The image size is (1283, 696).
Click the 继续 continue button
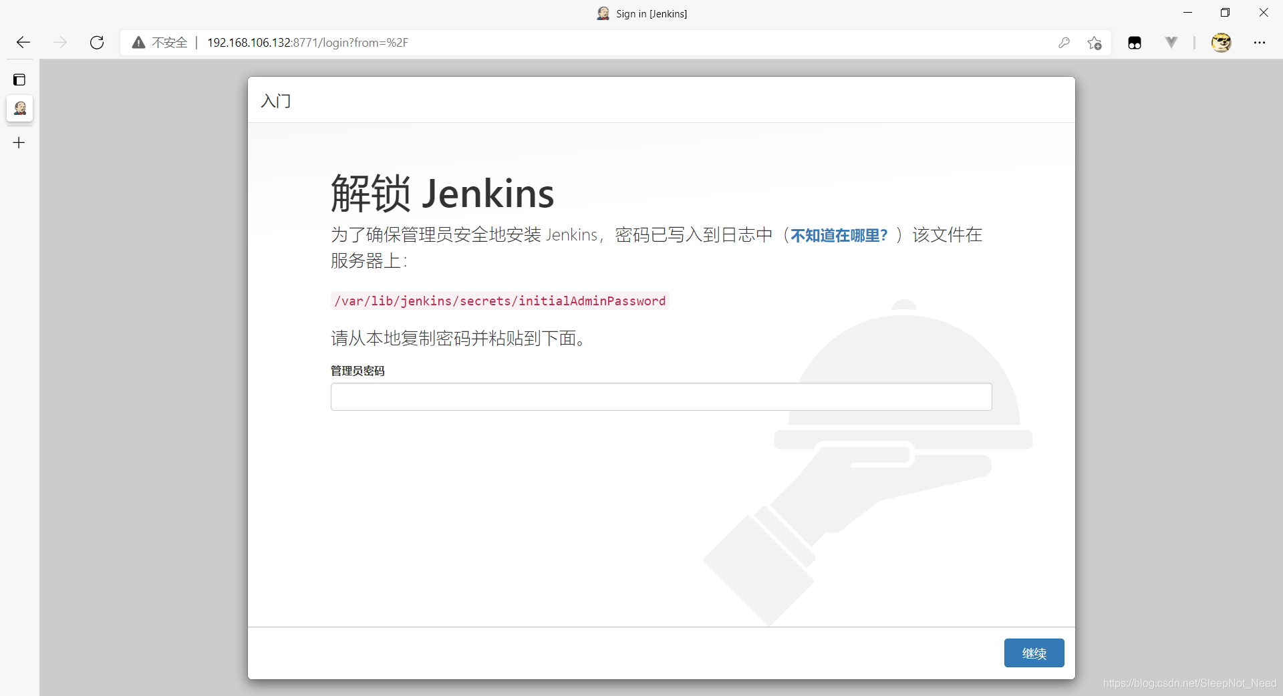(x=1034, y=653)
